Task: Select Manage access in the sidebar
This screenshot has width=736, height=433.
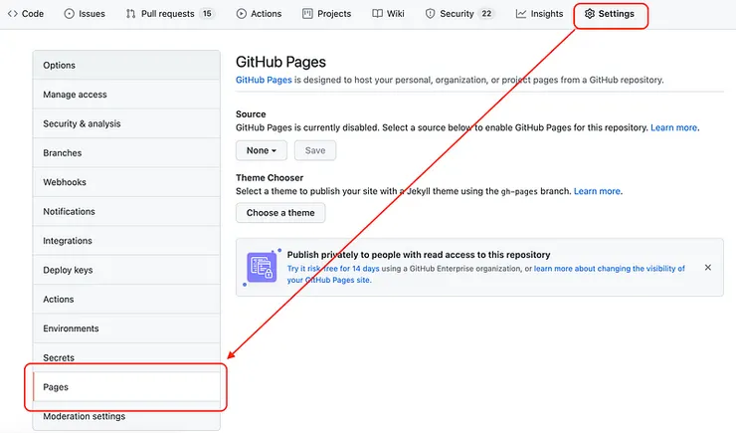Action: tap(126, 95)
